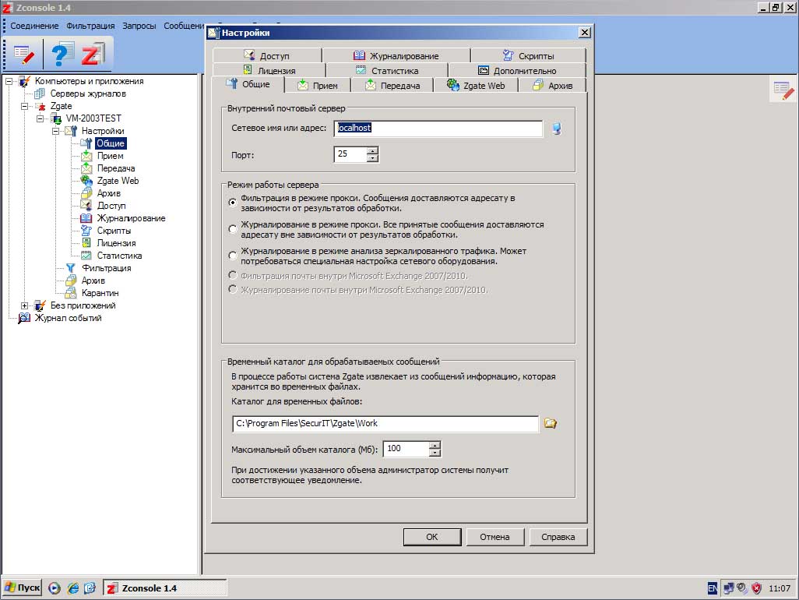
Task: Expand the Без приложений tree node
Action: [24, 306]
